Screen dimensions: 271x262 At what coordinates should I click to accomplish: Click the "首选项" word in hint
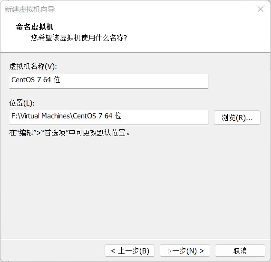click(55, 133)
